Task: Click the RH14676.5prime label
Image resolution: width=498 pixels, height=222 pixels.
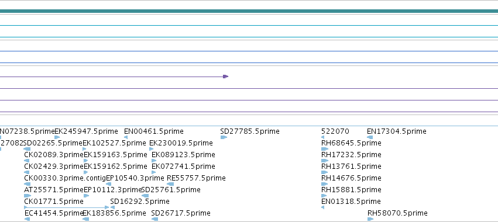Action: pos(351,178)
